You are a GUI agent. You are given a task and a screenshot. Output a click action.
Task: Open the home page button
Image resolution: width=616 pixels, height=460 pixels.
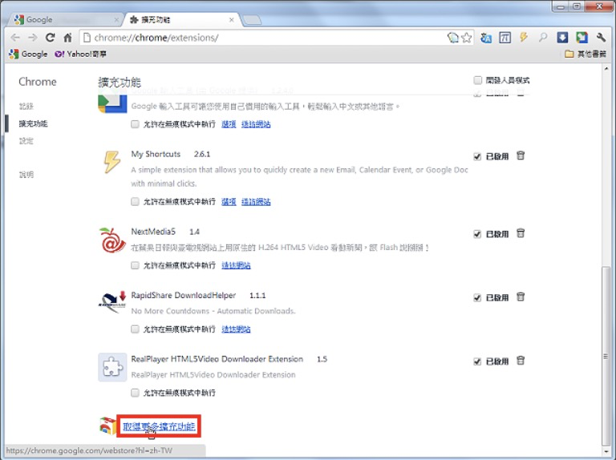(67, 38)
